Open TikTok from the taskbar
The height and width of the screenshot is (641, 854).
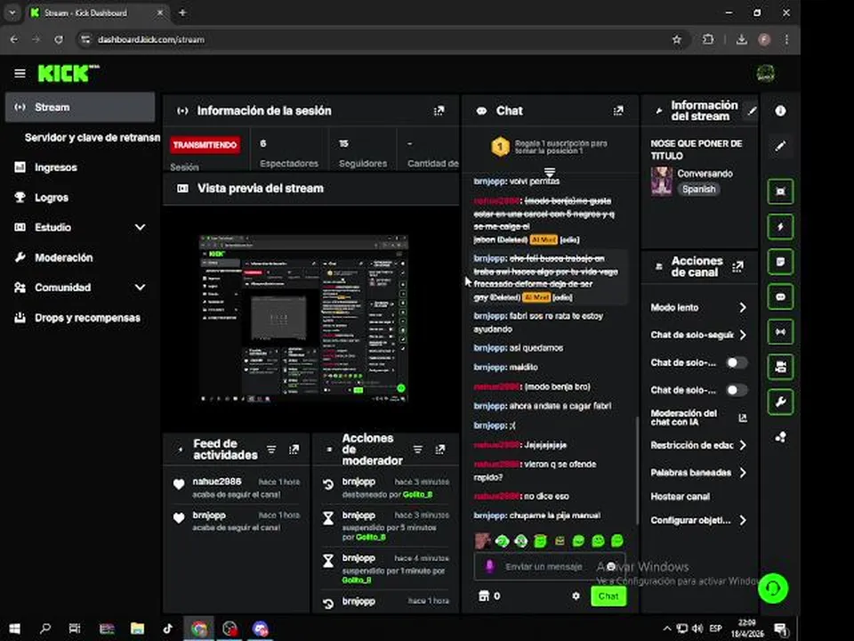pyautogui.click(x=168, y=629)
